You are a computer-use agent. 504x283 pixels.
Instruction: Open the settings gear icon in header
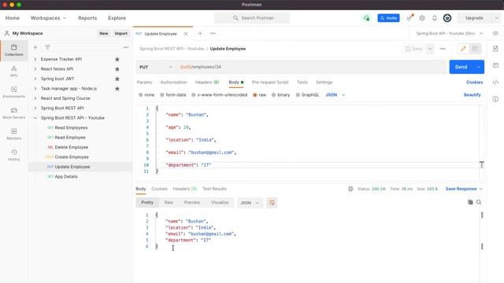[422, 18]
